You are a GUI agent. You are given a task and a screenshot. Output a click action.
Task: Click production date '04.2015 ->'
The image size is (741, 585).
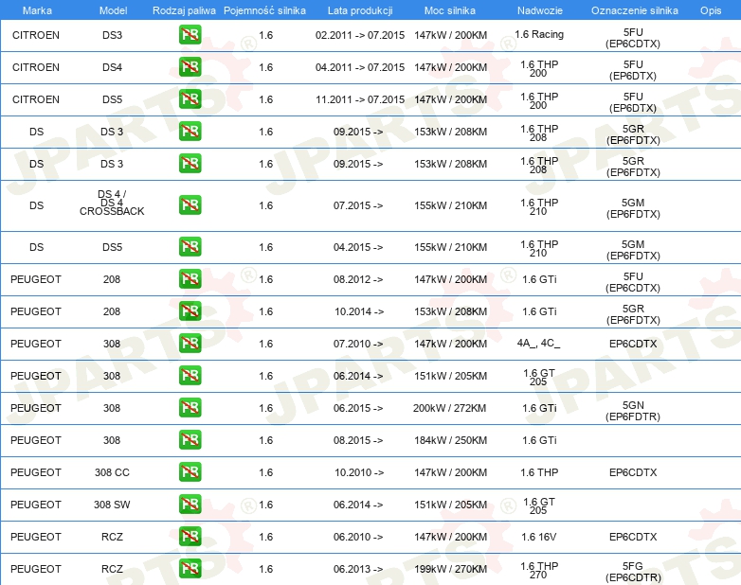[358, 247]
